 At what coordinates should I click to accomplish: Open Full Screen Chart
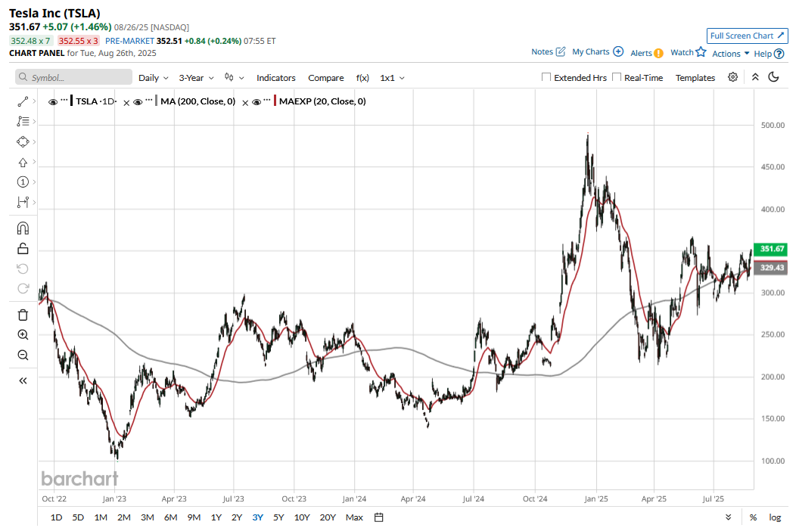747,36
